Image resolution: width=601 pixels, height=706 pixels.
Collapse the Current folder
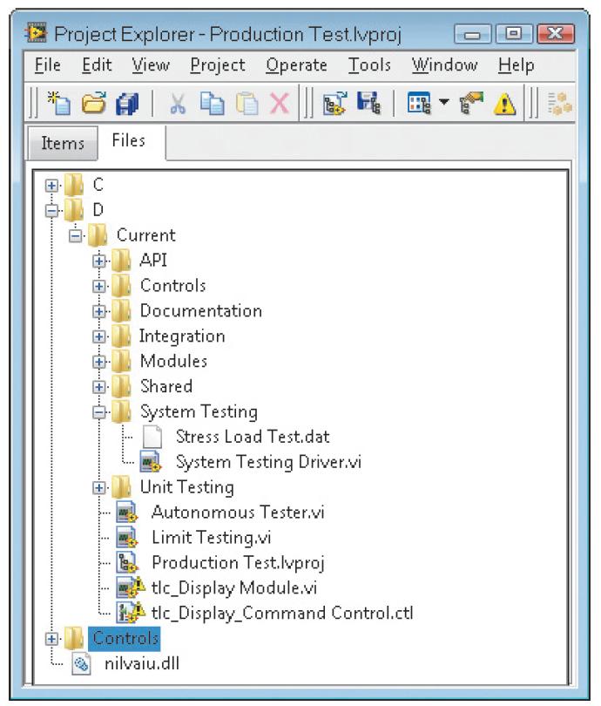click(x=76, y=235)
